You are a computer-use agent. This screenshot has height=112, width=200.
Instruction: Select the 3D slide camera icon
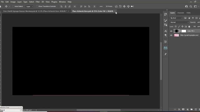point(128,6)
